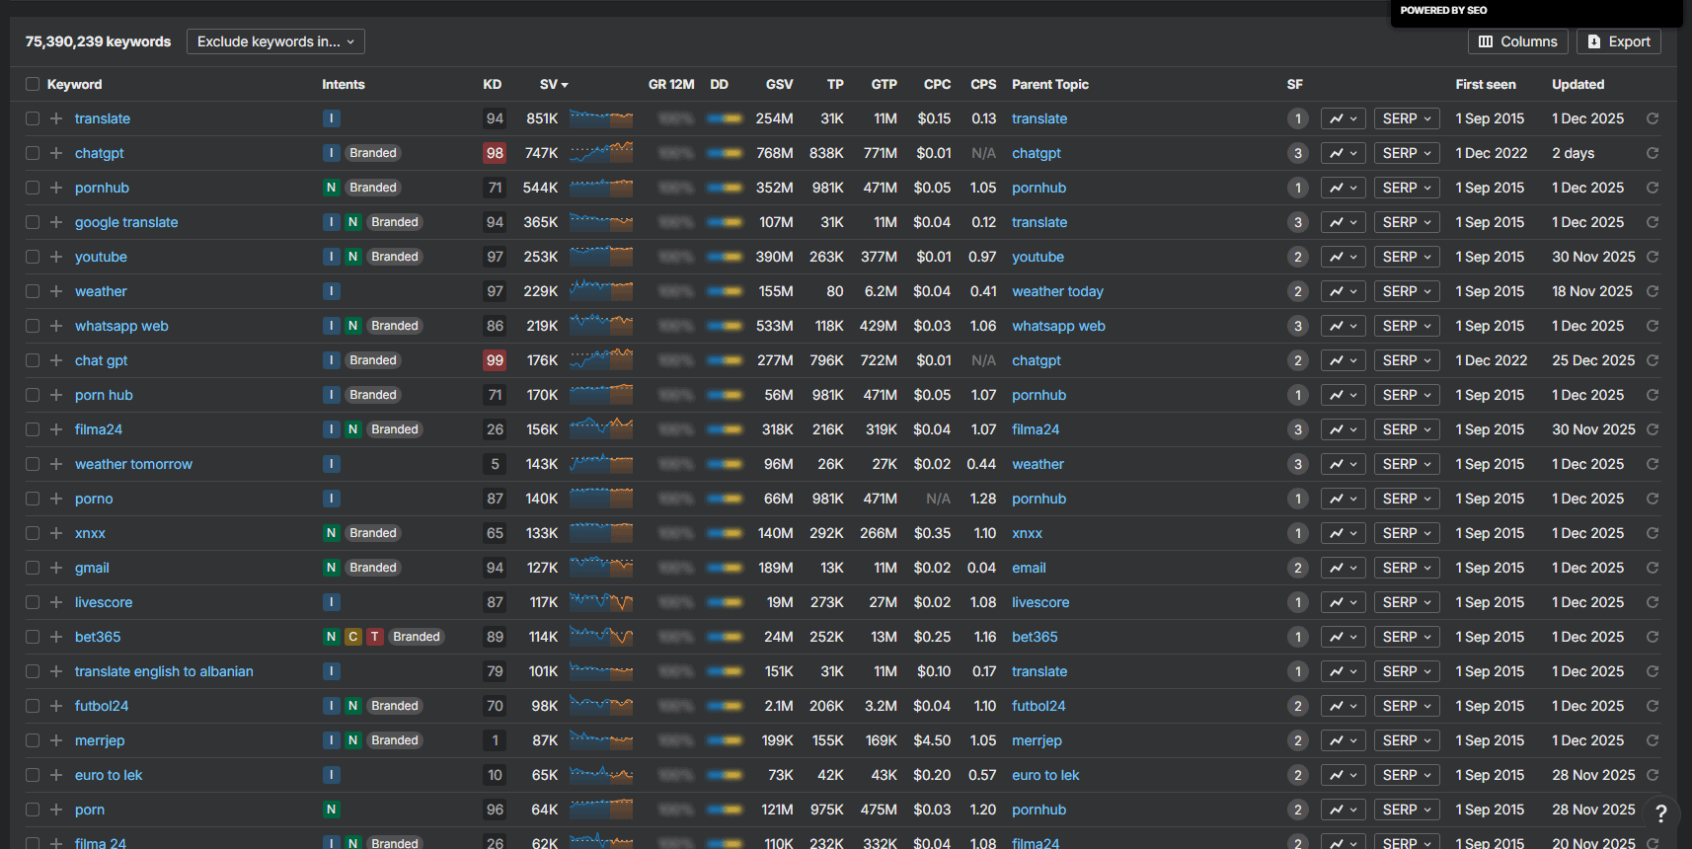Refresh the gmail row data
1692x849 pixels.
click(1653, 568)
